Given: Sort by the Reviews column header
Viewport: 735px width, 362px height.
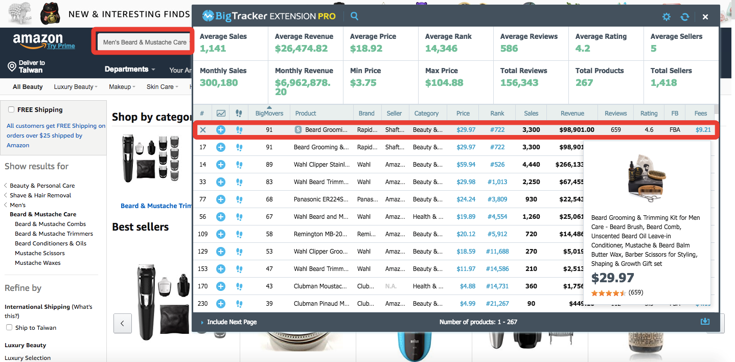Looking at the screenshot, I should click(x=616, y=114).
